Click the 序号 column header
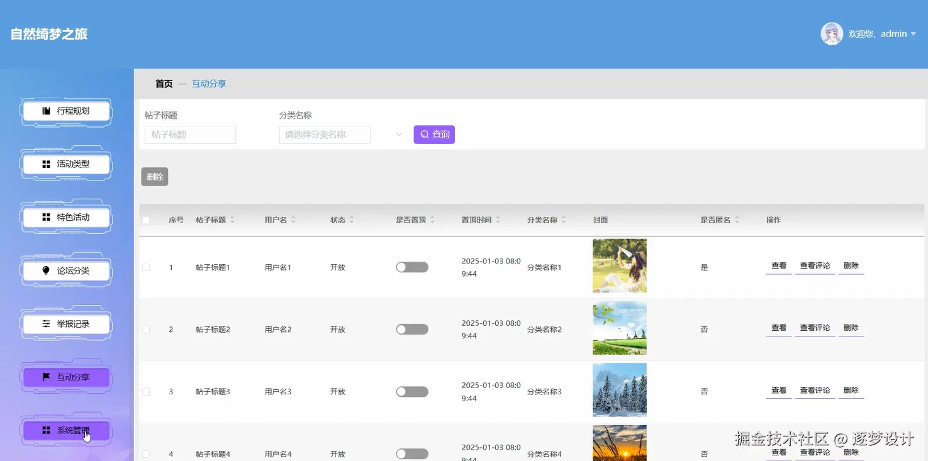This screenshot has height=461, width=928. click(x=176, y=220)
